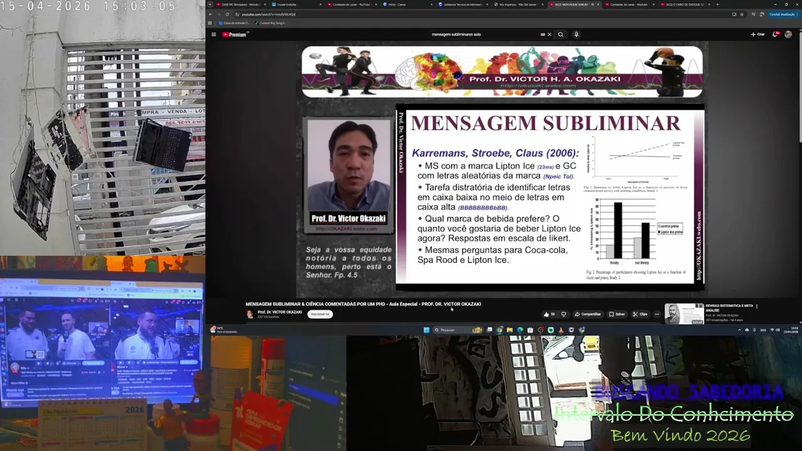Reload the browser page
Screen dimensions: 802x451
point(229,14)
